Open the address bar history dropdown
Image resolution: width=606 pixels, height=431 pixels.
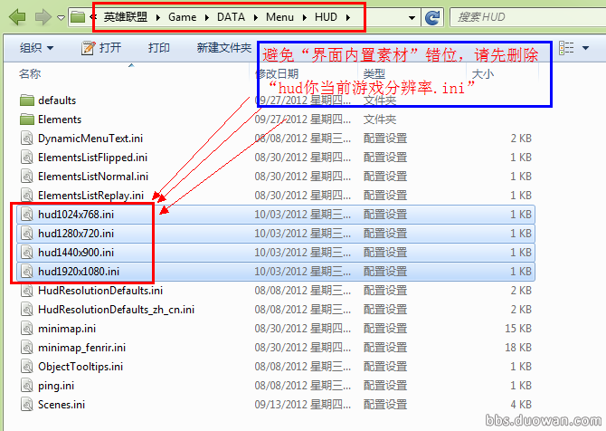412,18
